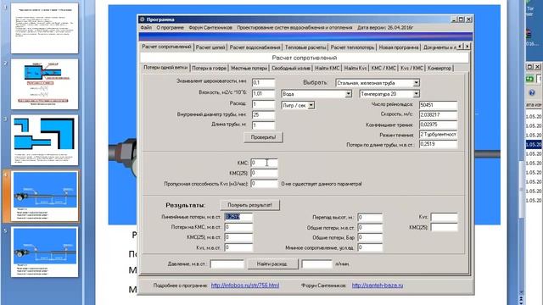Open the О программе menu
This screenshot has width=543, height=305.
pos(170,27)
